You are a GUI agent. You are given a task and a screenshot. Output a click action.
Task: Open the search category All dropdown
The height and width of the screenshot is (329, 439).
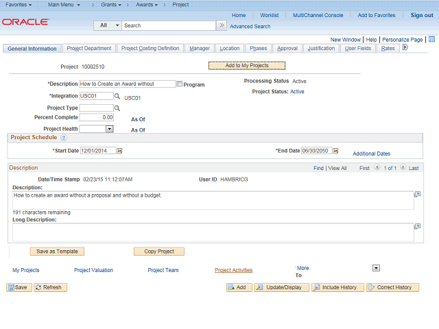(x=108, y=25)
